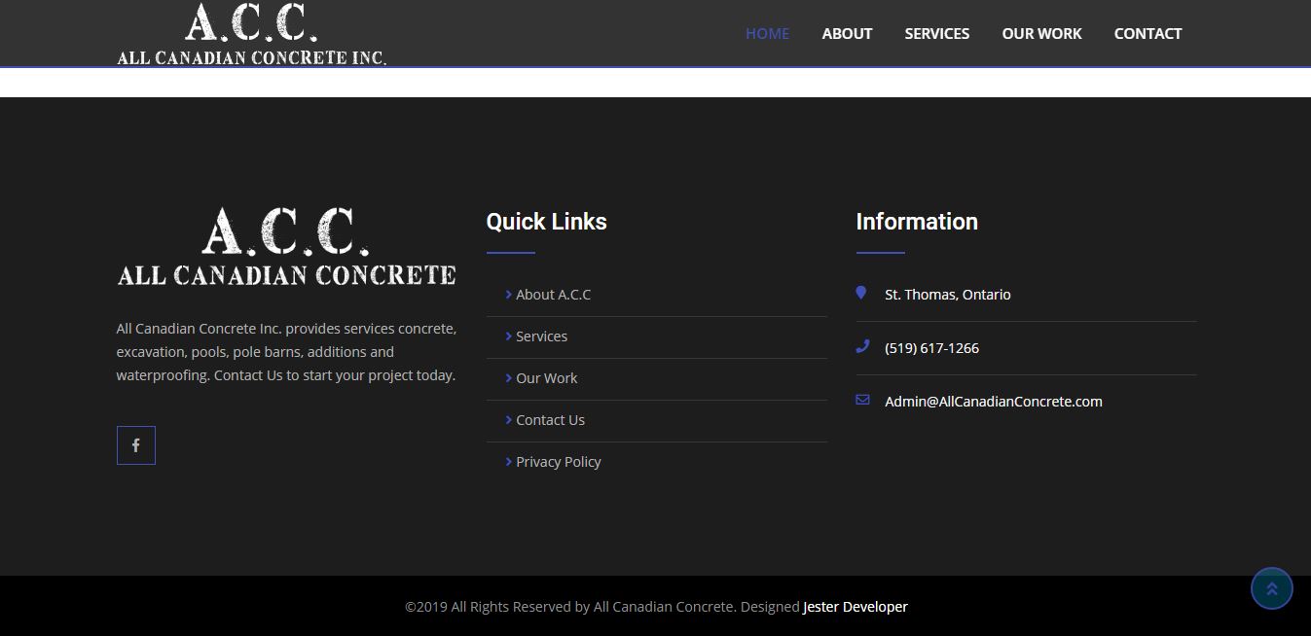Go to the Home nav item

point(767,33)
